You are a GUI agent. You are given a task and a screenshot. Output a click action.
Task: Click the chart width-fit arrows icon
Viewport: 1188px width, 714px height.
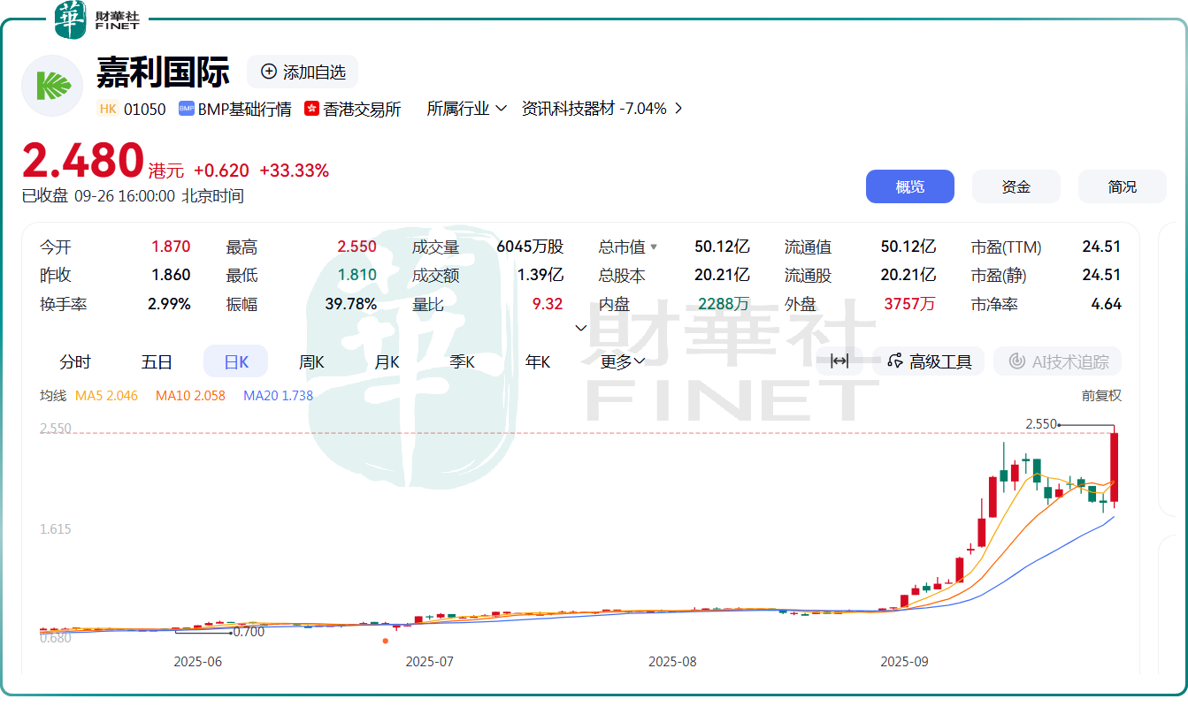point(839,361)
